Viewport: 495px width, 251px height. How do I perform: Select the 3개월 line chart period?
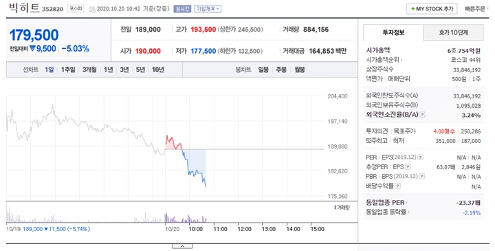tap(89, 69)
